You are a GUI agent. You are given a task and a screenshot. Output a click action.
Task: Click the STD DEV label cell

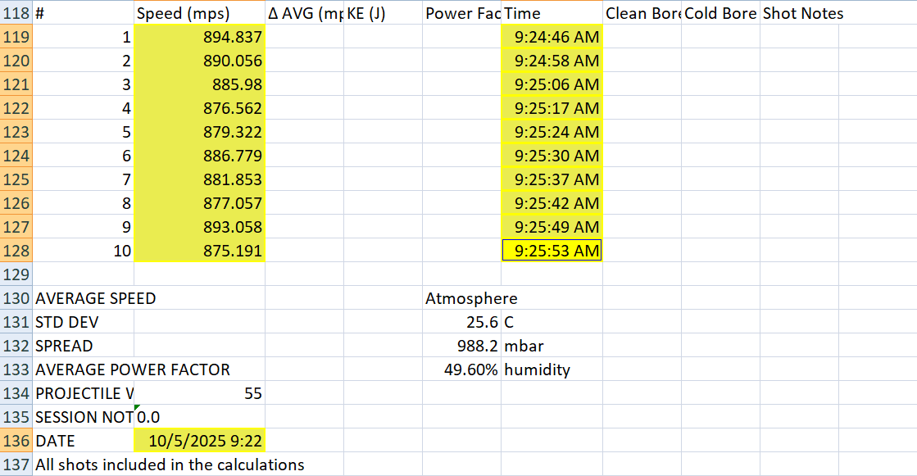point(82,322)
